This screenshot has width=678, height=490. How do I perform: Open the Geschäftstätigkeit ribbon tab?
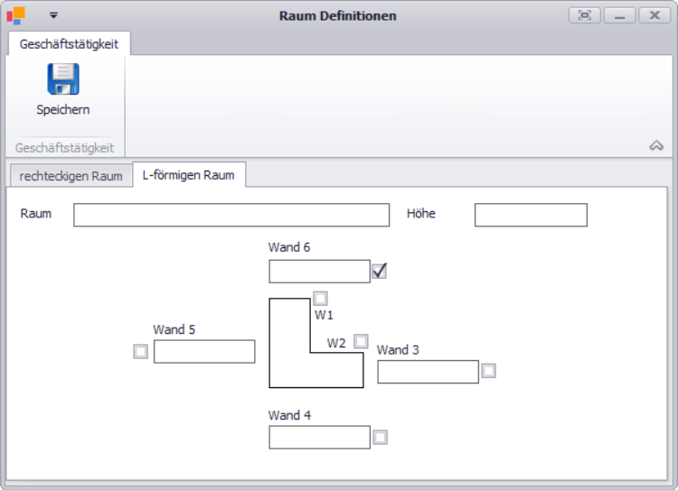[69, 43]
